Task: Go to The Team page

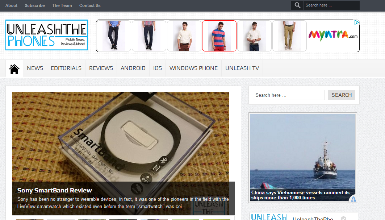Action: click(x=62, y=5)
